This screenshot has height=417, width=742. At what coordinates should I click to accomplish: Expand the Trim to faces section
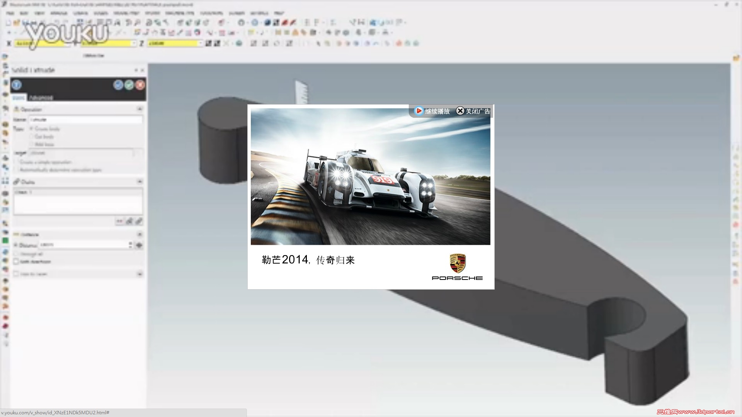coord(140,274)
